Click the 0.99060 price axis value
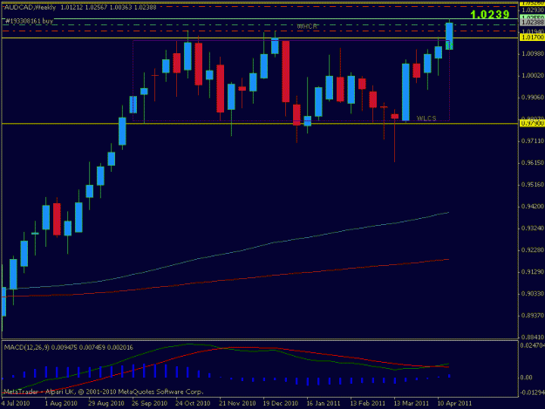 pyautogui.click(x=533, y=98)
